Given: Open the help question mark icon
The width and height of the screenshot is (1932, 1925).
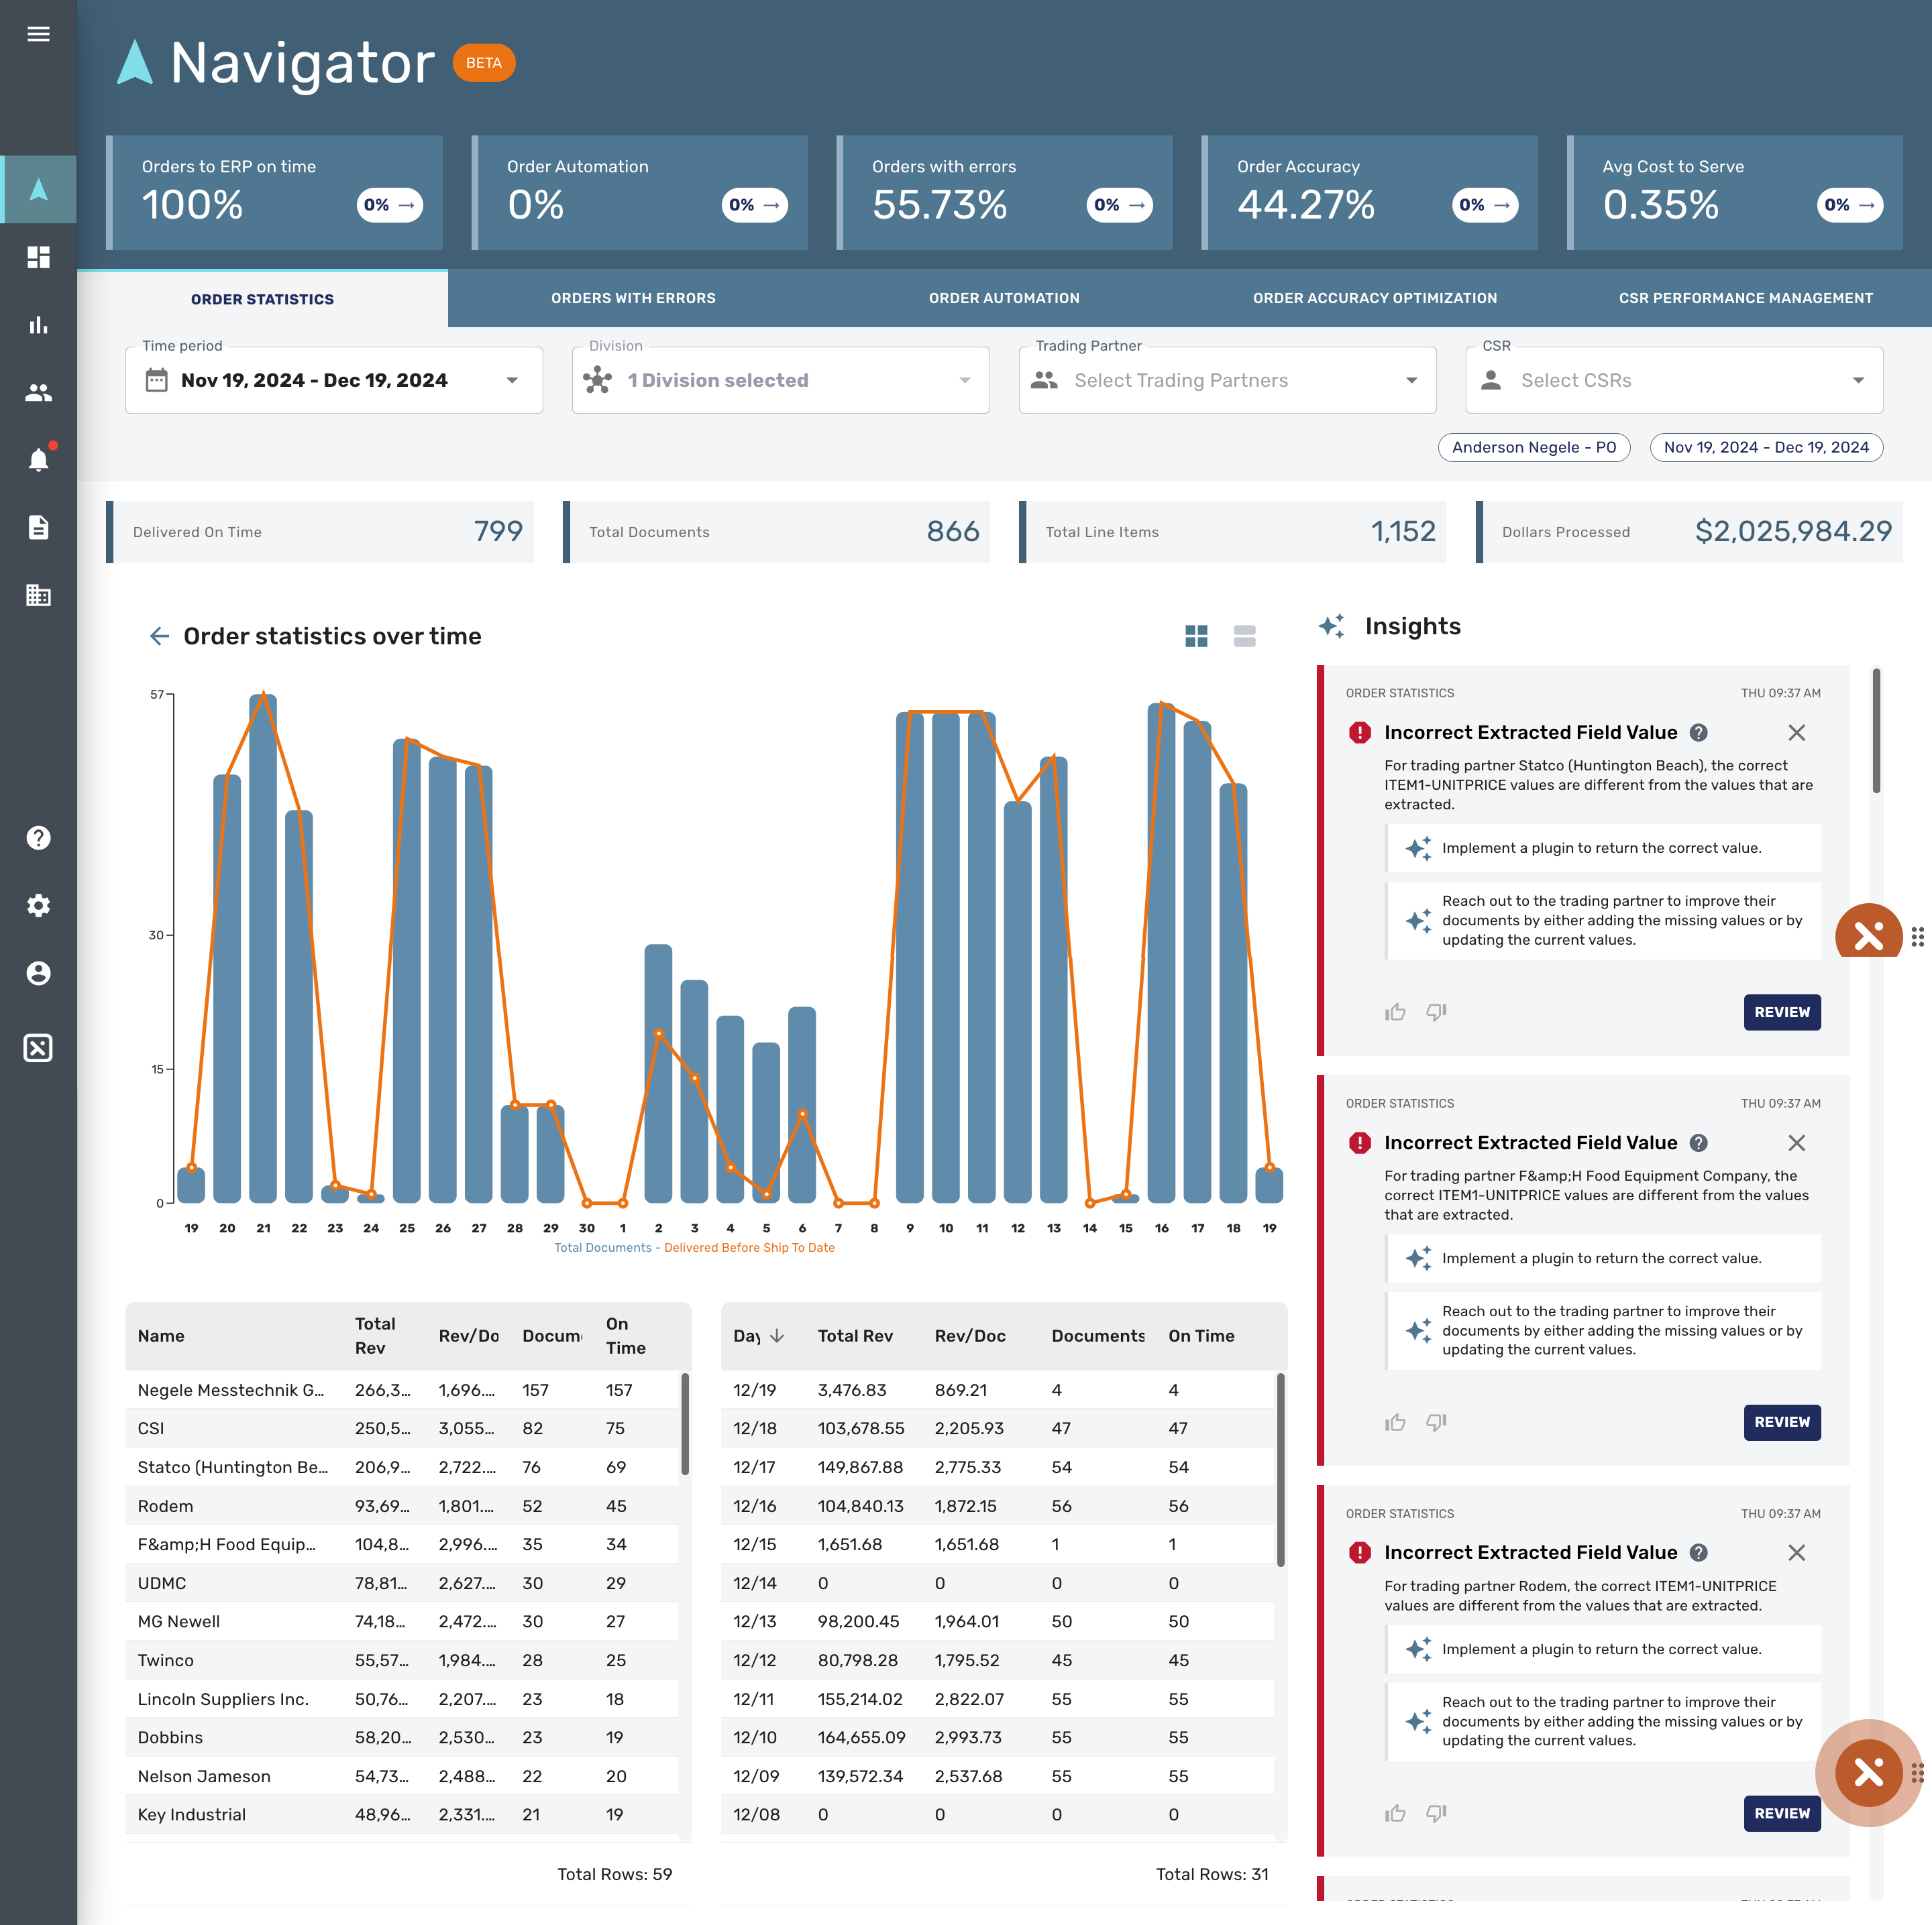Looking at the screenshot, I should click(38, 837).
